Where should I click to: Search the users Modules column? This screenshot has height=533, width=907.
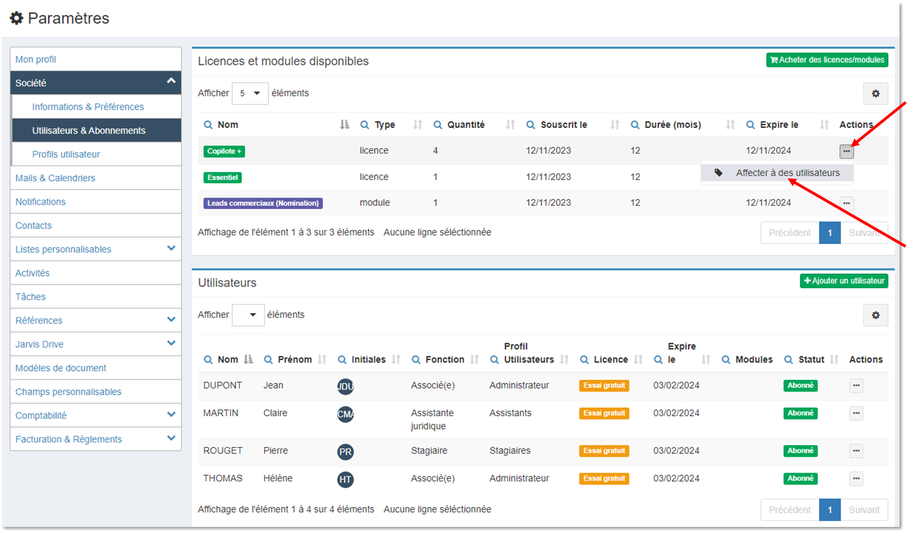point(726,359)
